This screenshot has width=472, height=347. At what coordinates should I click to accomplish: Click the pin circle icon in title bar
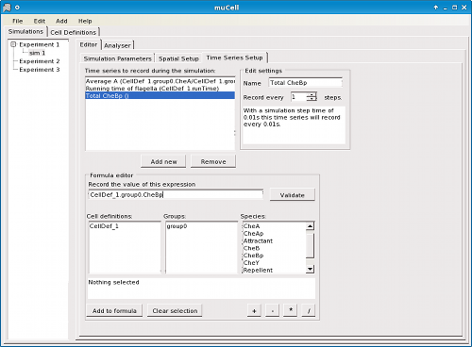[17, 8]
